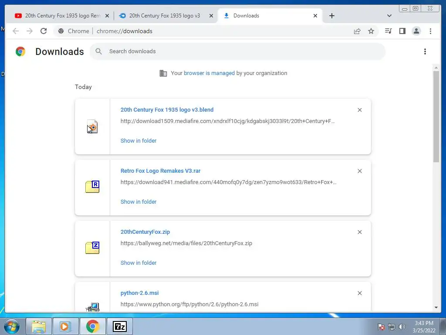Click the ballyweg.net source URL
The width and height of the screenshot is (446, 335).
click(x=186, y=243)
